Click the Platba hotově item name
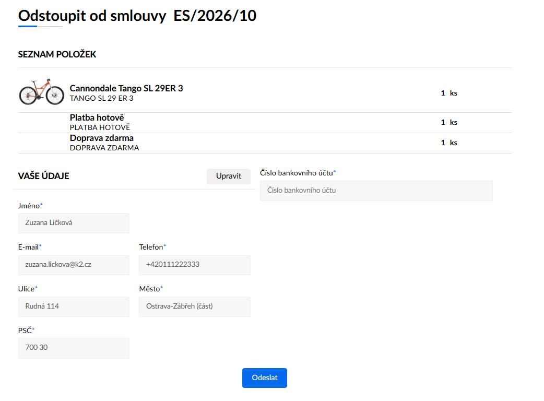 [97, 117]
